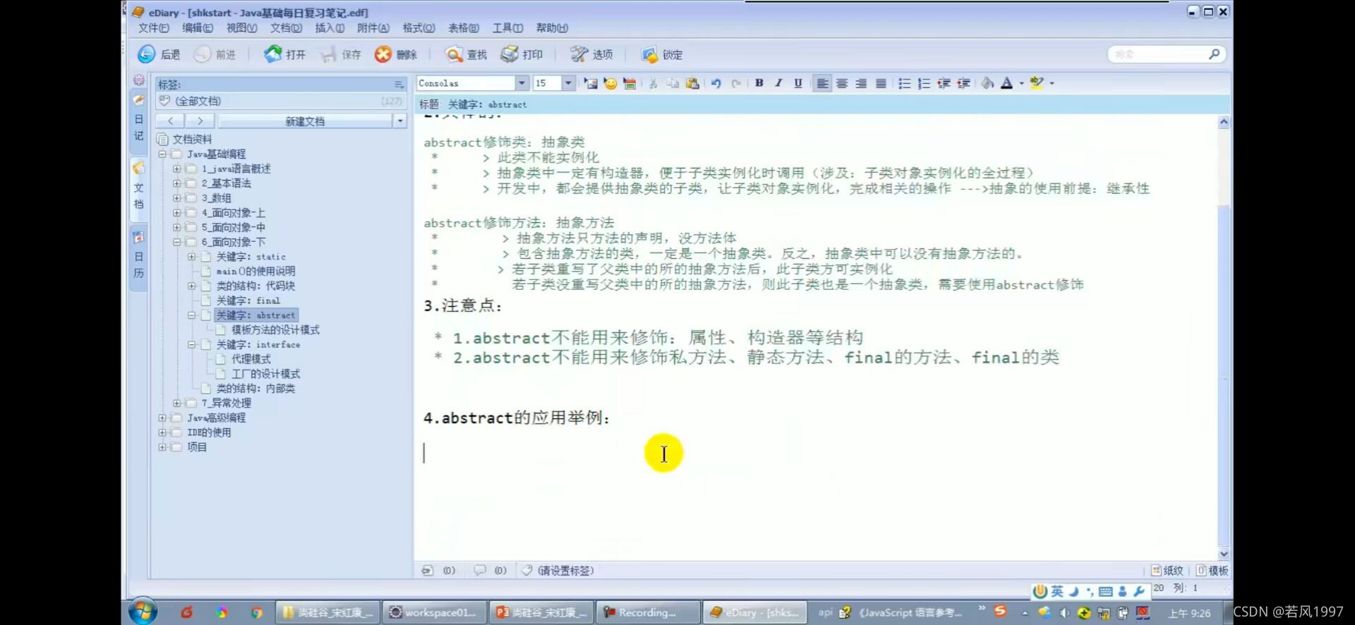
Task: Click 请设置标签 to set tags
Action: (x=565, y=570)
